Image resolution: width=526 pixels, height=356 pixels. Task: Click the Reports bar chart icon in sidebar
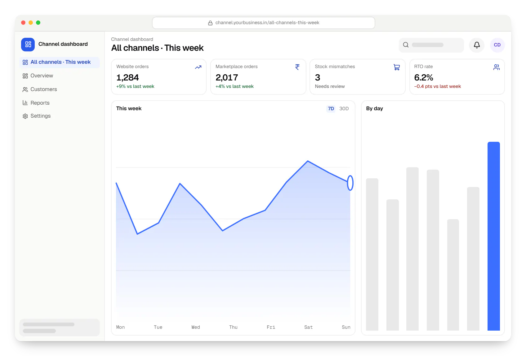tap(25, 103)
